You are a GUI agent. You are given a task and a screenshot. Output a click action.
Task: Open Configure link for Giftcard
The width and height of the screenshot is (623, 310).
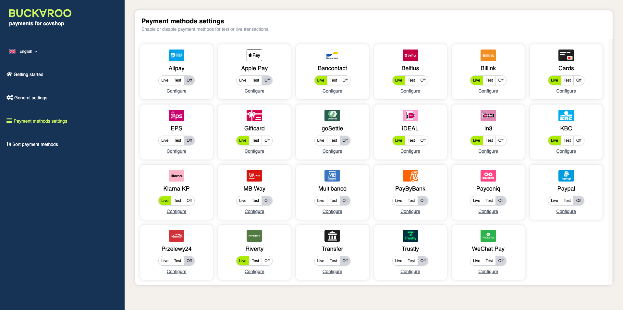pos(254,151)
